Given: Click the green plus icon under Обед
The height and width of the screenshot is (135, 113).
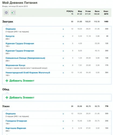Looking at the screenshot, I should tap(7, 97).
